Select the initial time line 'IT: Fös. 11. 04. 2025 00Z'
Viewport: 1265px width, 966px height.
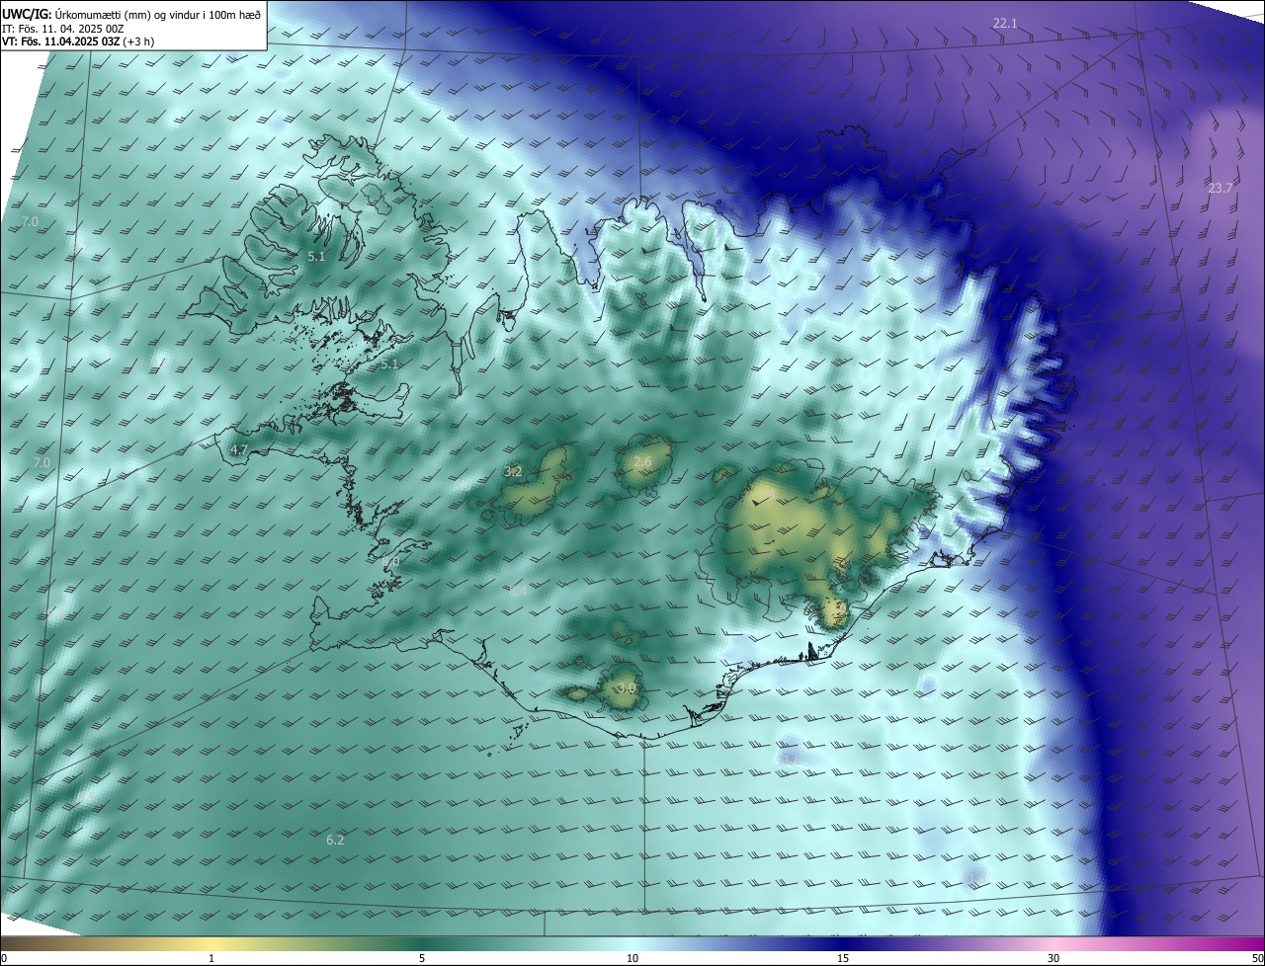63,29
